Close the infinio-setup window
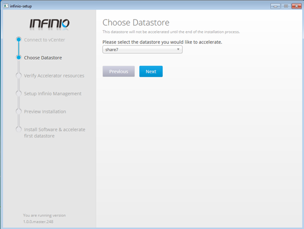The image size is (304, 229). click(295, 6)
